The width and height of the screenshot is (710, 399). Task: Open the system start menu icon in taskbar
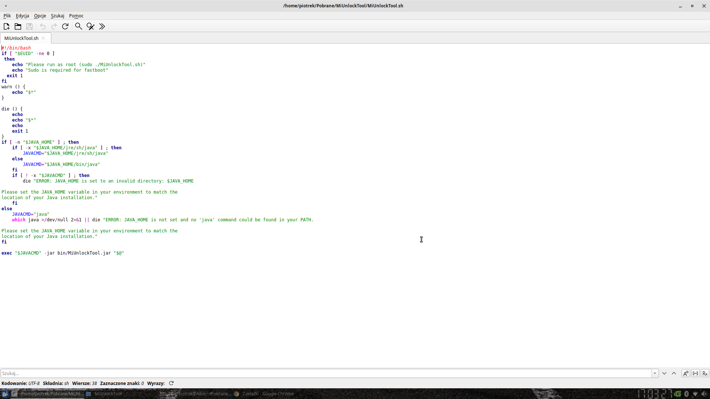tap(5, 393)
